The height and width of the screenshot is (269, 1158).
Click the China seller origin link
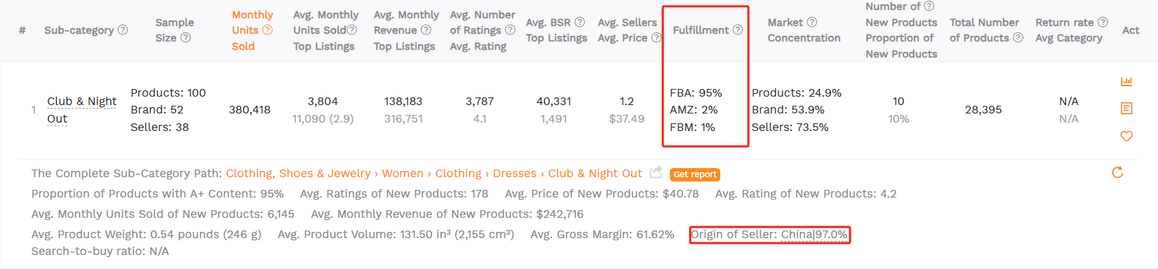pyautogui.click(x=797, y=235)
